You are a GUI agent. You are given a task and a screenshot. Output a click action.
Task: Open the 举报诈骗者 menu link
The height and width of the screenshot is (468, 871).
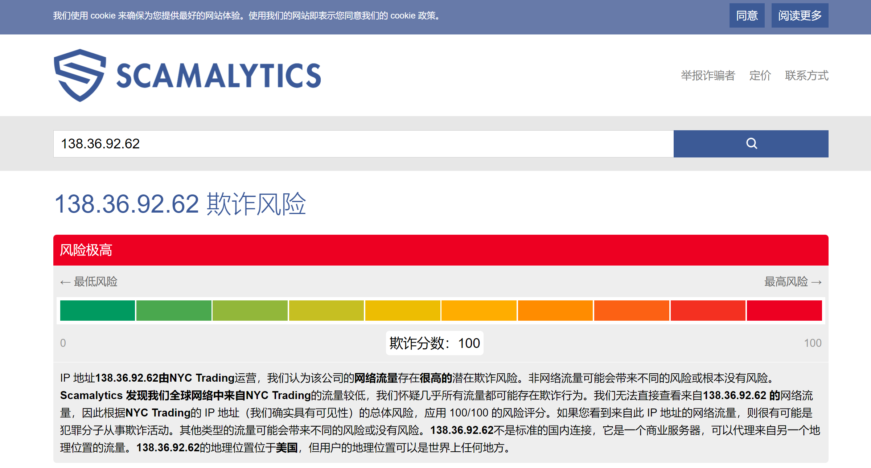point(708,75)
